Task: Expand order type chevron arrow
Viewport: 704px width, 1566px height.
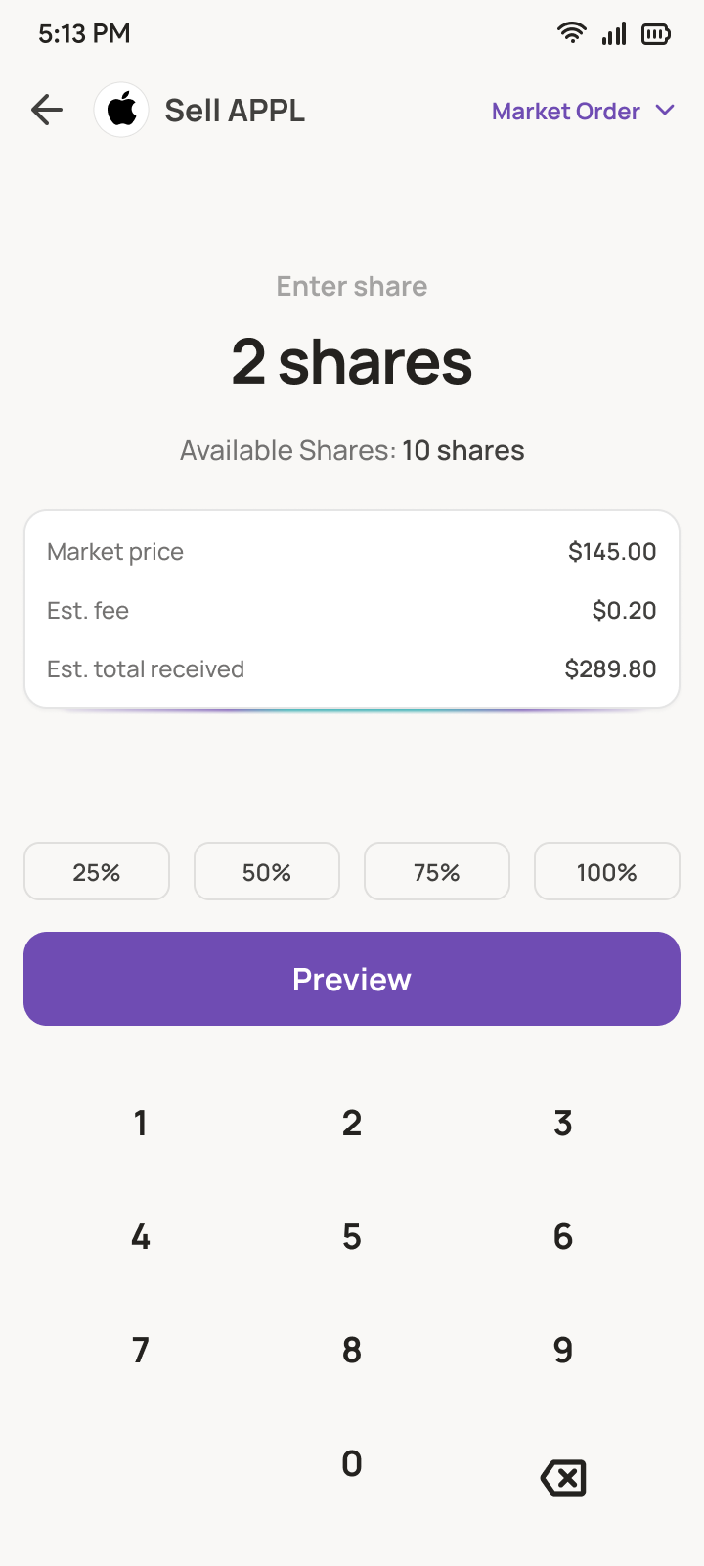Action: tap(665, 111)
